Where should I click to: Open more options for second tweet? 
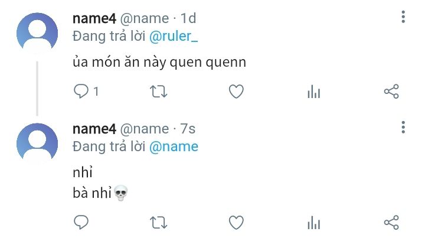pyautogui.click(x=403, y=127)
